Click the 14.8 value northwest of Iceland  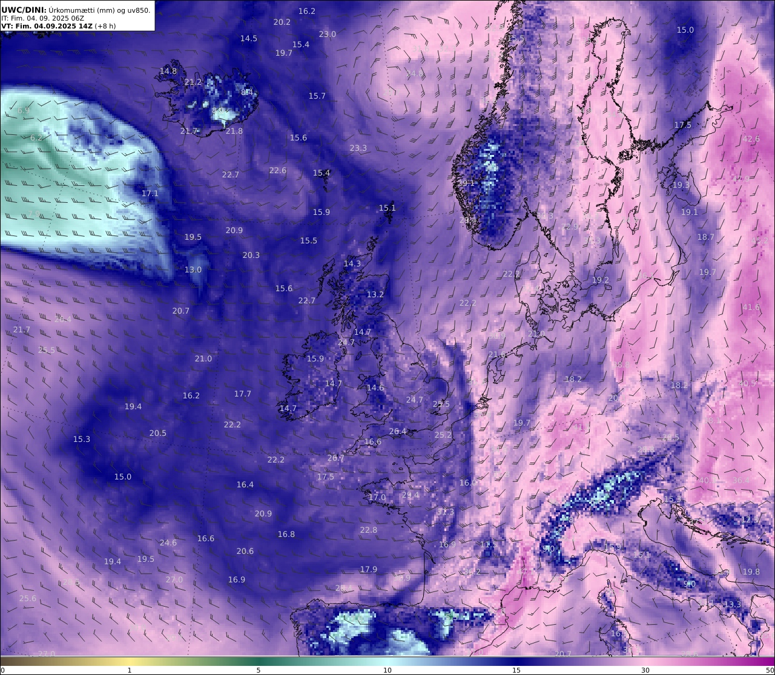168,71
